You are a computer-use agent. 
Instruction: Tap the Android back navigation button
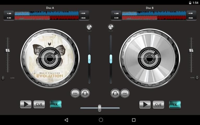click(x=66, y=120)
